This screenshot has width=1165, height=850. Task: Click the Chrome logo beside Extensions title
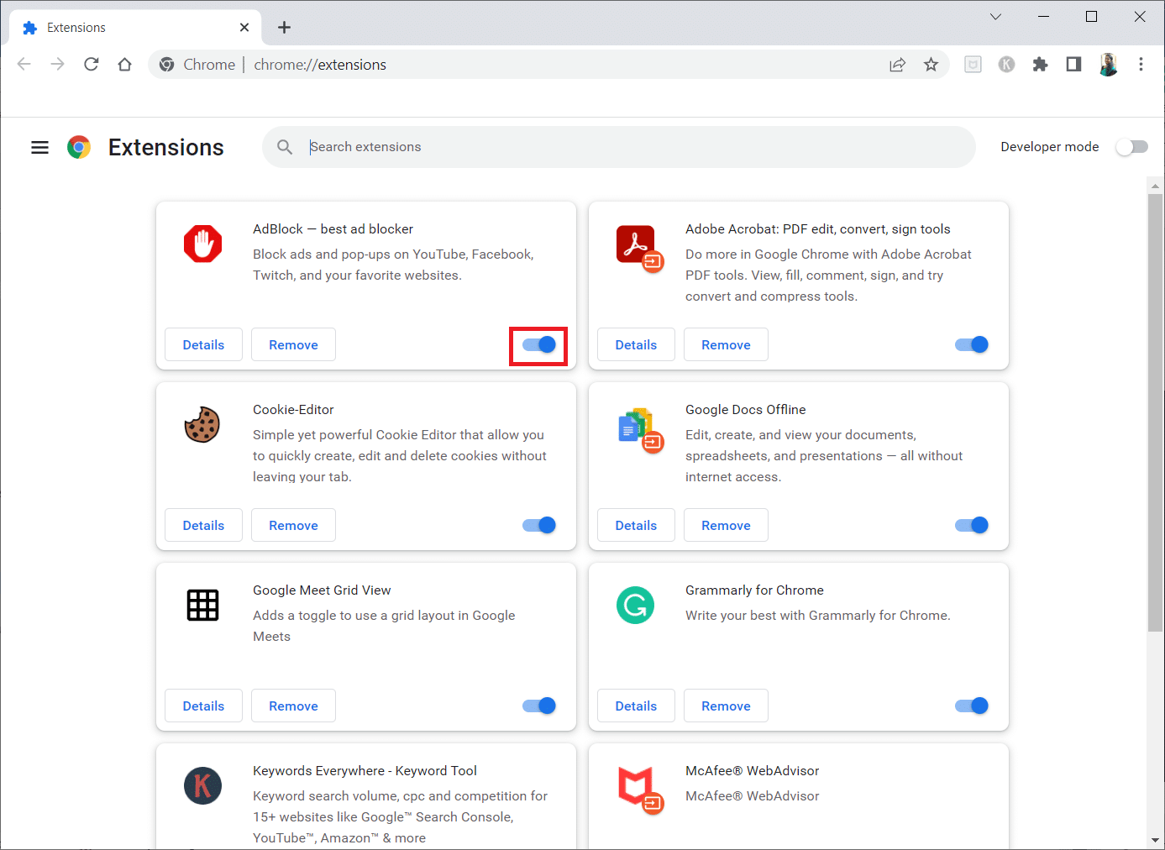(79, 147)
